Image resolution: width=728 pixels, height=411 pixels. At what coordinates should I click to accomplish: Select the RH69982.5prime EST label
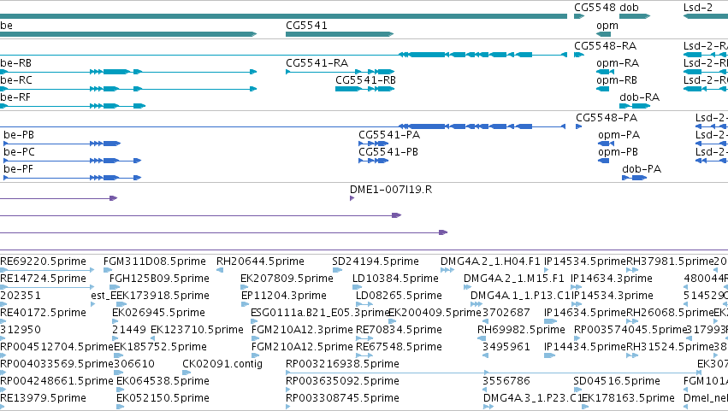tap(521, 331)
